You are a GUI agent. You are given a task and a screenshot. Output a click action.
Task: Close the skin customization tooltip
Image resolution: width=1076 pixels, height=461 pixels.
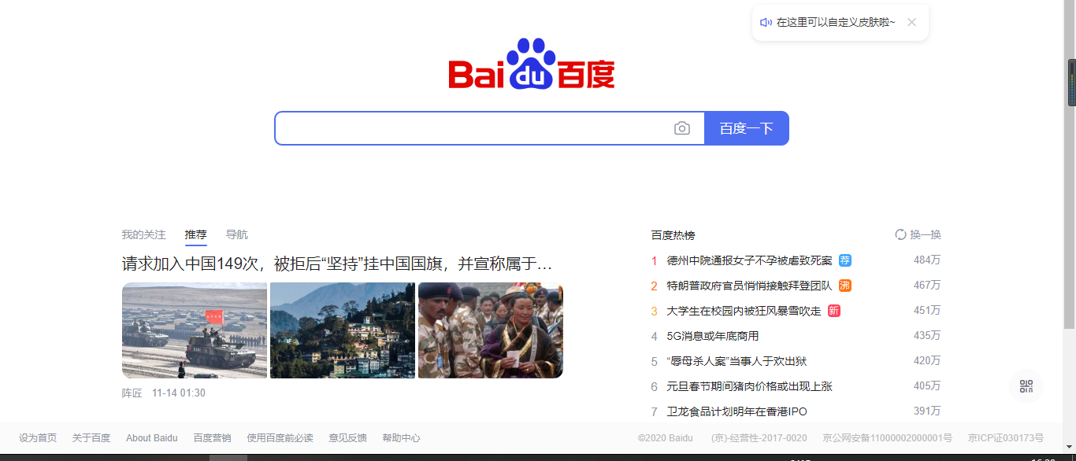pos(911,22)
